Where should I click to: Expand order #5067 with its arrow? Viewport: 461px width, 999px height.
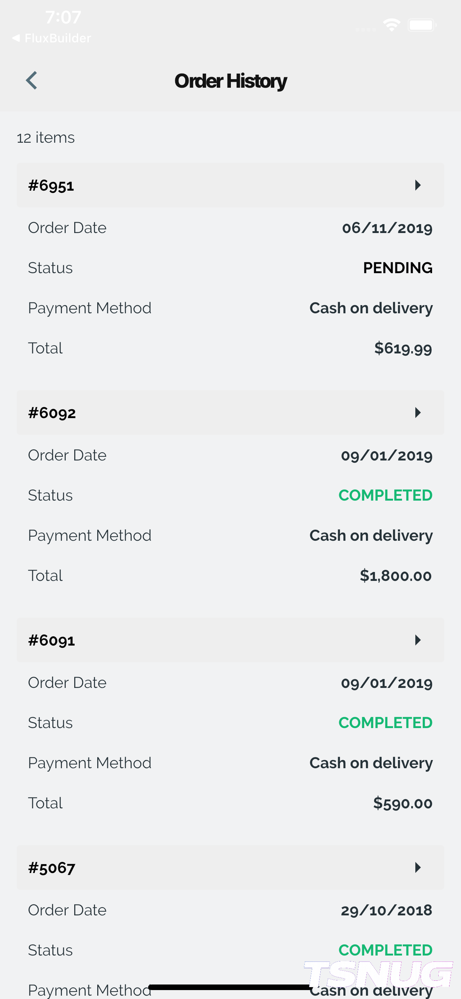(417, 867)
